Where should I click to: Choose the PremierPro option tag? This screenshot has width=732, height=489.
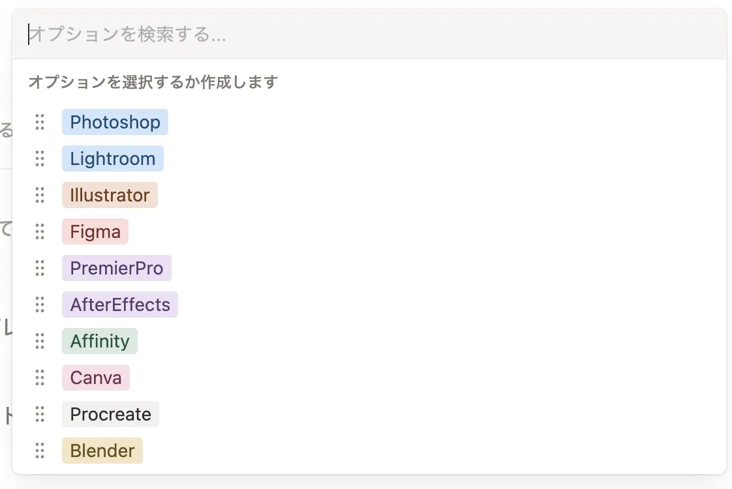[x=116, y=268]
